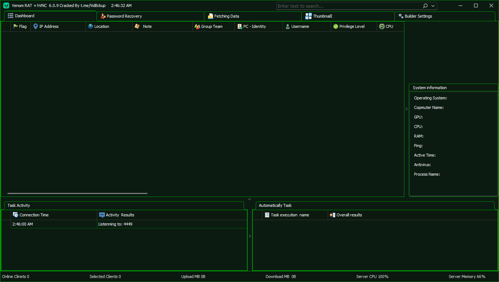Click the Flag column header icon
The width and height of the screenshot is (499, 282).
[x=16, y=26]
